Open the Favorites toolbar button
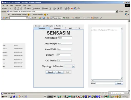The height and width of the screenshot is (100, 131). [36, 8]
